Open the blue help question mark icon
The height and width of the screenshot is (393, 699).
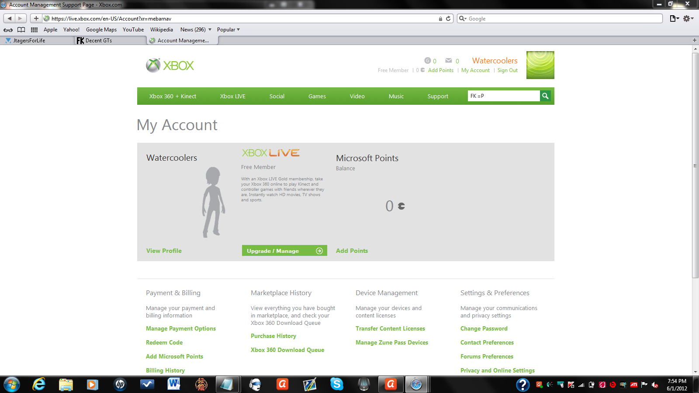point(523,385)
